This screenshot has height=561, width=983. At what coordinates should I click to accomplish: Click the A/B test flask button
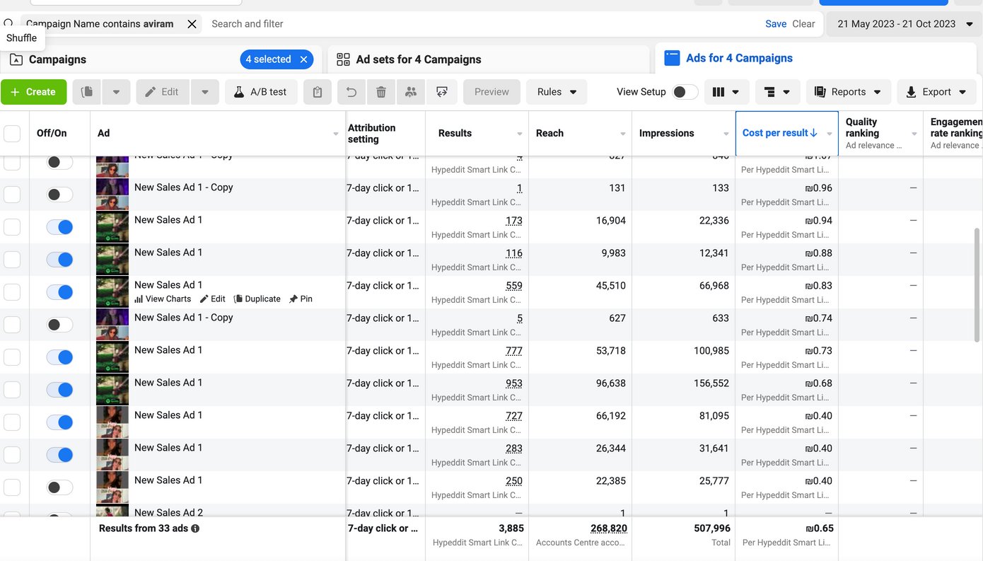pyautogui.click(x=261, y=92)
